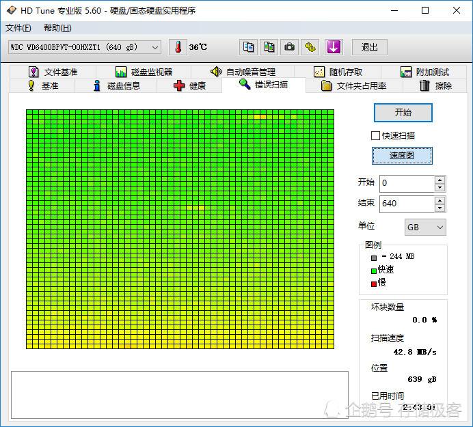The width and height of the screenshot is (473, 427).
Task: Open the 单位 GB unit dropdown
Action: coord(425,227)
